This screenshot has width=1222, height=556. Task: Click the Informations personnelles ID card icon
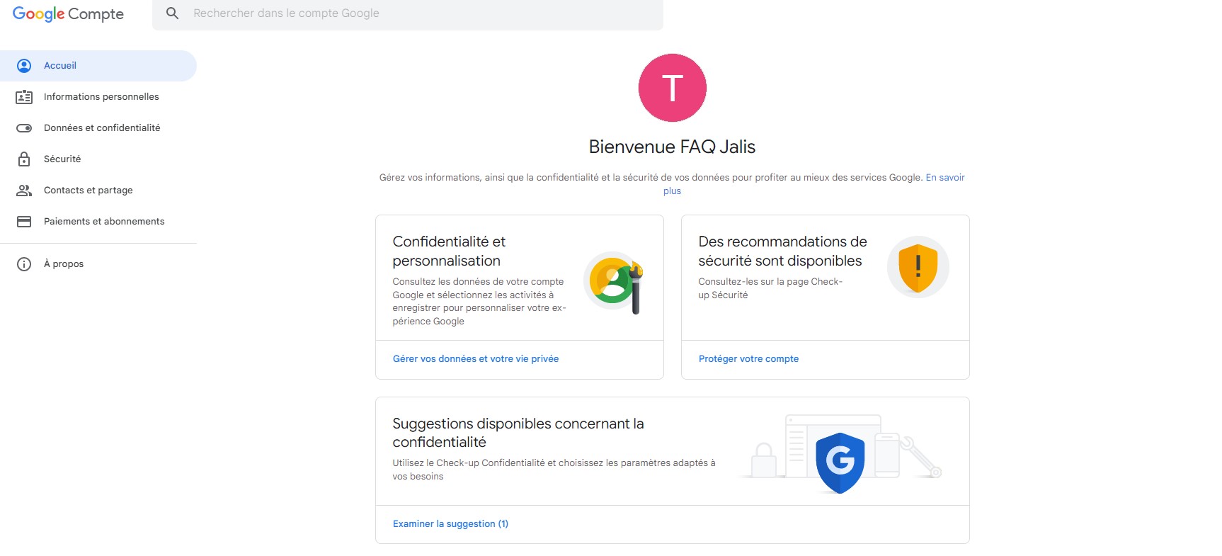(x=24, y=97)
